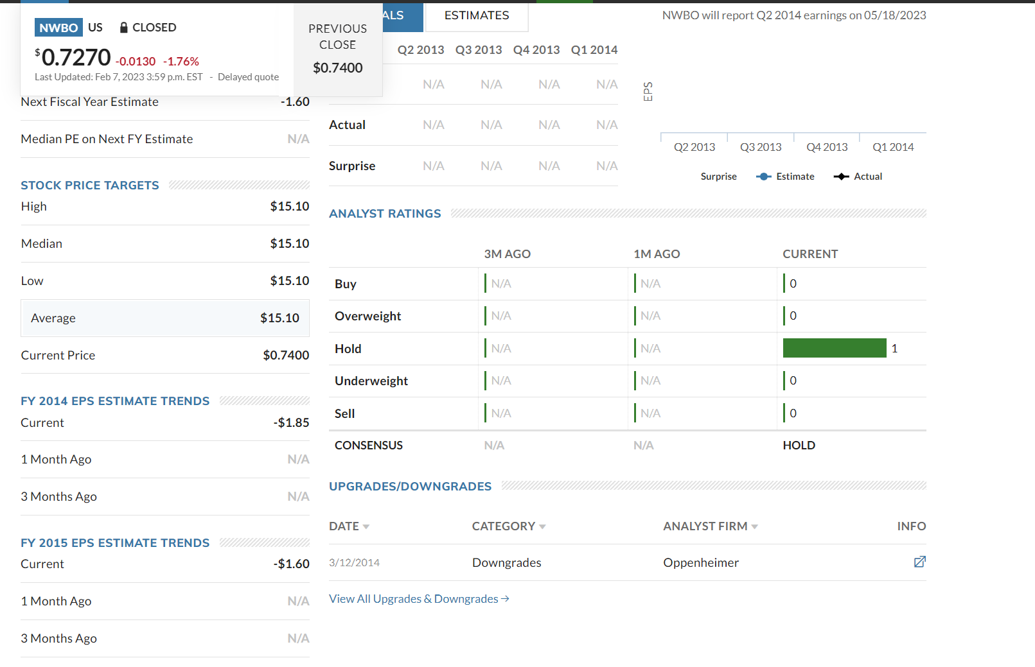Image resolution: width=1035 pixels, height=667 pixels.
Task: Click the Low price target row
Action: pos(165,281)
